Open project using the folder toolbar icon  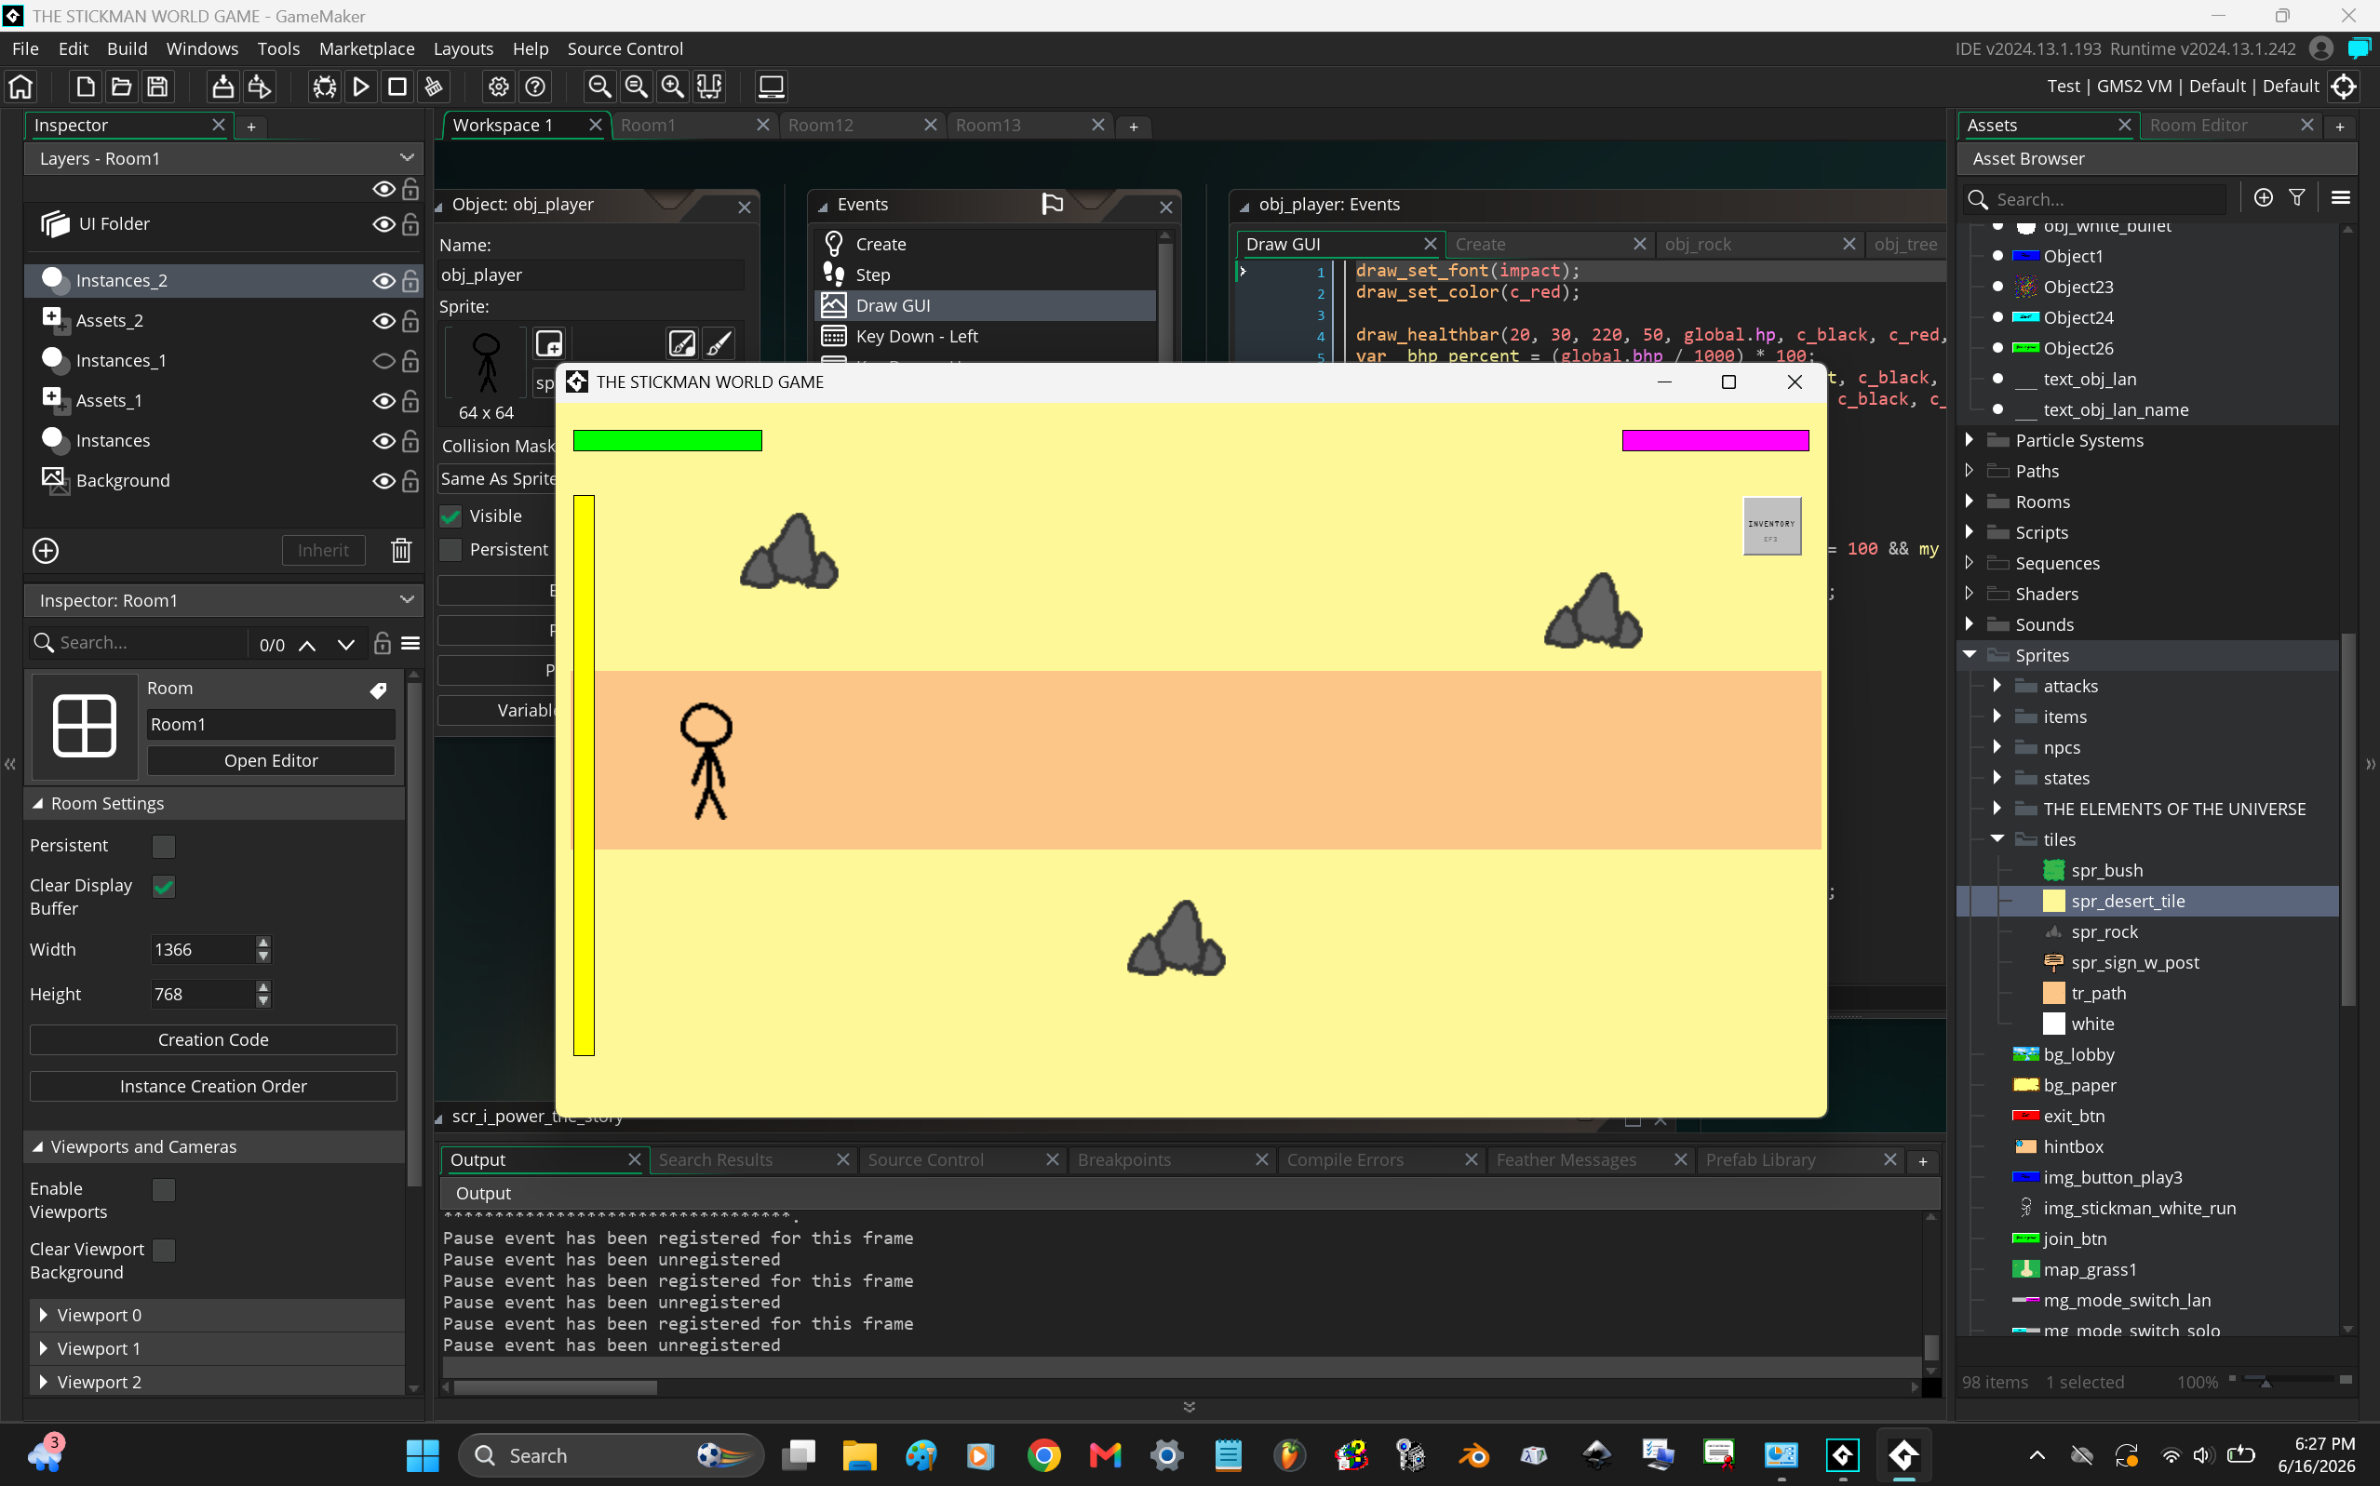(x=121, y=87)
